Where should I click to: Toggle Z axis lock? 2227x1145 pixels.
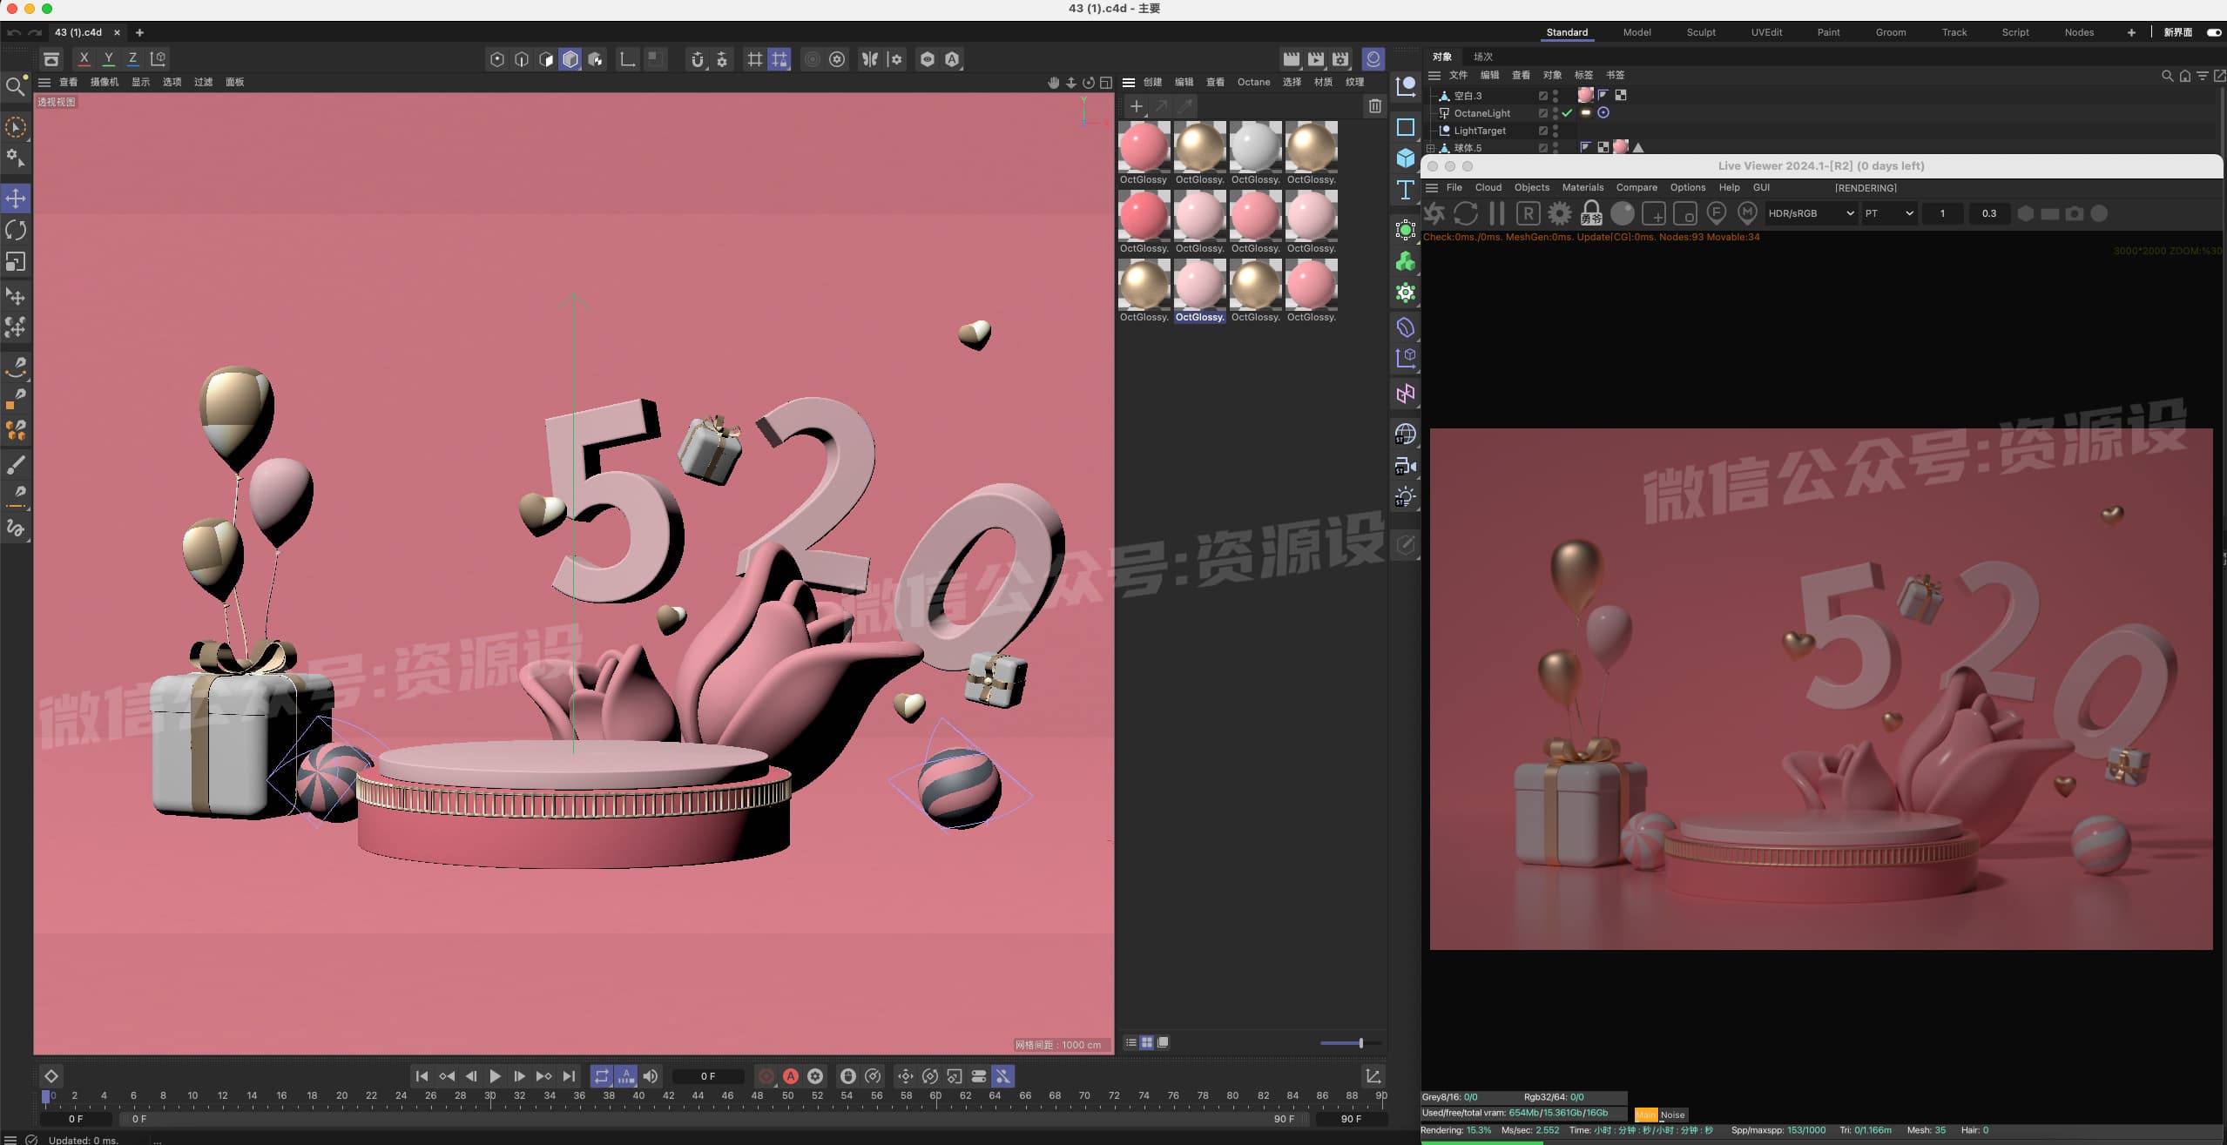132,59
